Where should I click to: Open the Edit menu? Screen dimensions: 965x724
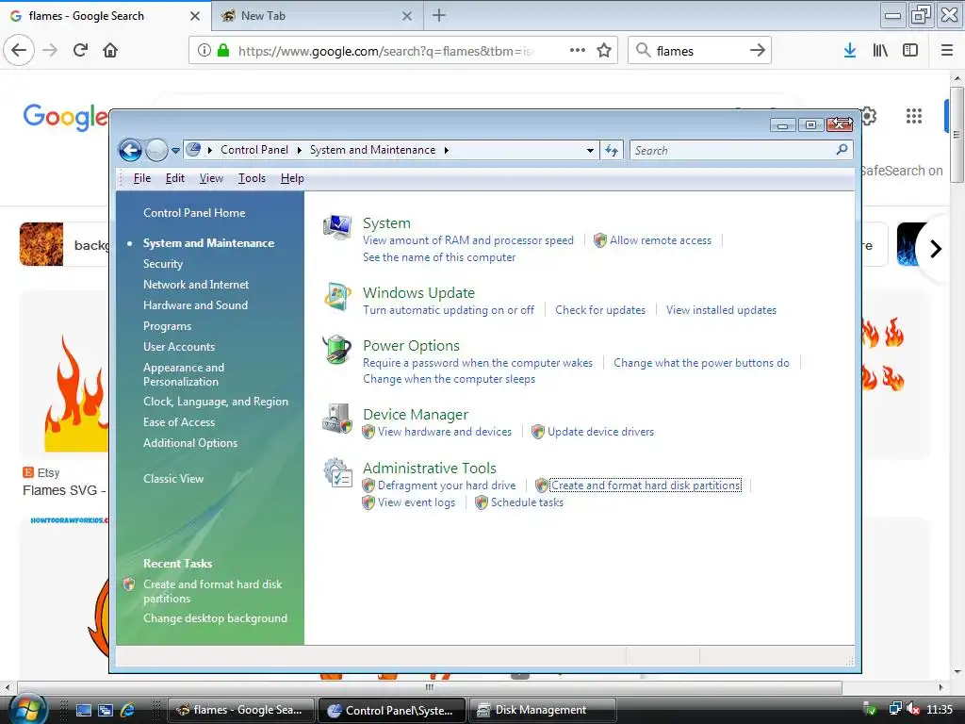coord(174,178)
